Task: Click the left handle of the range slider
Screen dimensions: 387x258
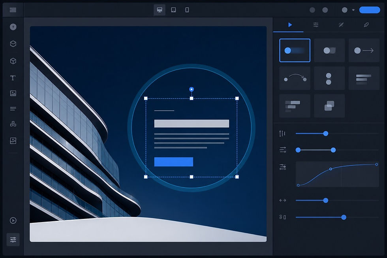Action: pyautogui.click(x=298, y=150)
